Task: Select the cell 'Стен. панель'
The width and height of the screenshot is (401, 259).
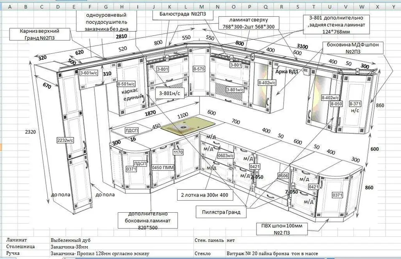Action: coord(209,240)
